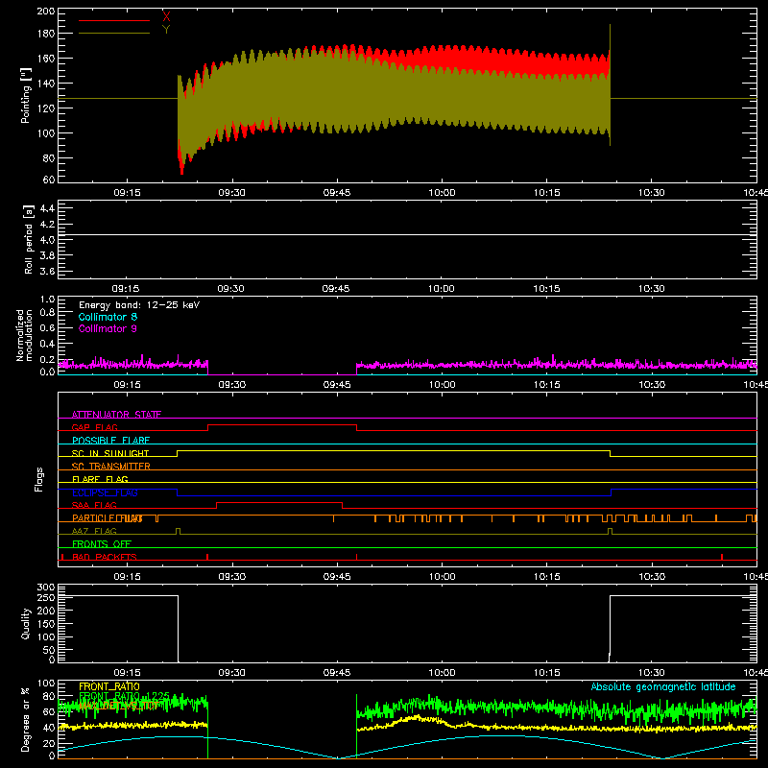Click the 180 value on Pointing axis
Viewport: 768px width, 768px height.
click(x=46, y=34)
